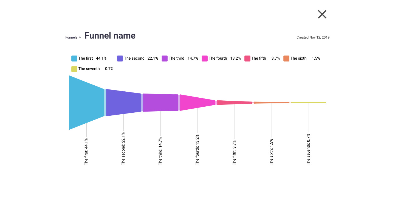Click the magenta 'The fourth' legend swatch

[x=205, y=58]
